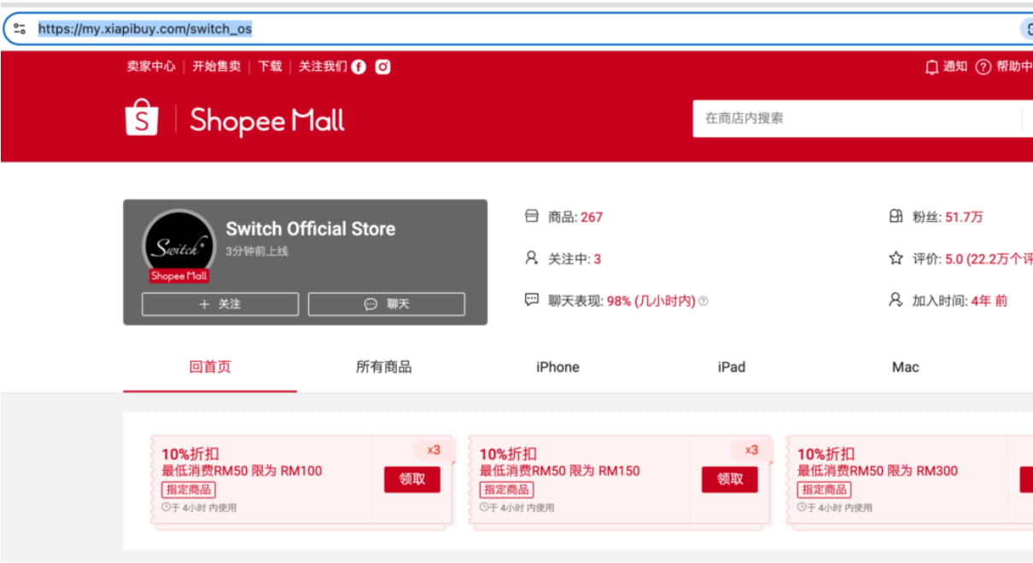Image resolution: width=1033 pixels, height=563 pixels.
Task: Start chat with 聊天 button
Action: tap(387, 304)
